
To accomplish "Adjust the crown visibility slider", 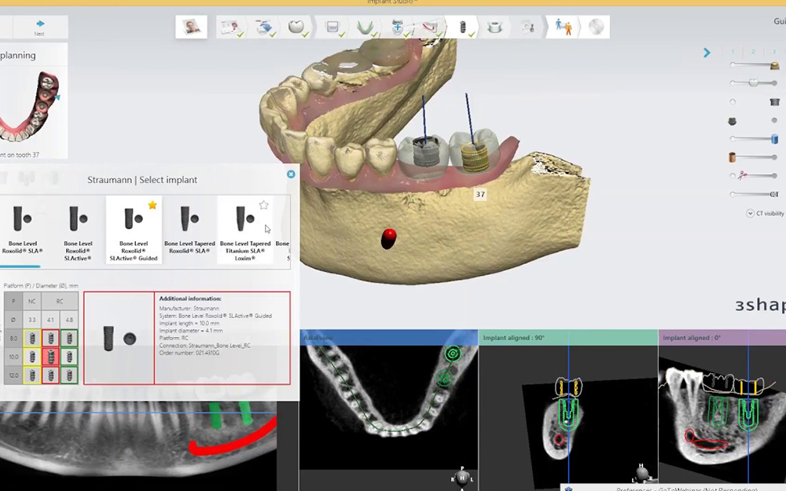I will click(754, 82).
